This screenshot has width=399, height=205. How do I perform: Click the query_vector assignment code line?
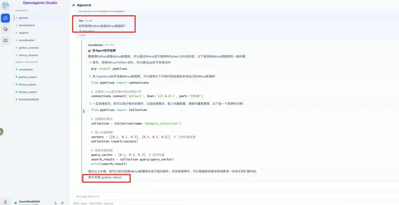[118, 155]
